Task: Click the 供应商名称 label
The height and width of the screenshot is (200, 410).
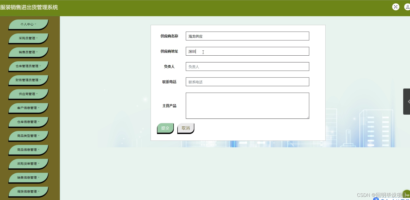Action: coord(169,36)
